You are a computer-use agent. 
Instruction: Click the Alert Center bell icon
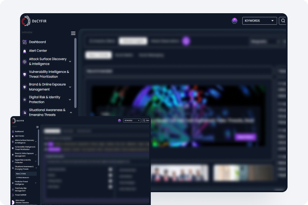tap(24, 51)
